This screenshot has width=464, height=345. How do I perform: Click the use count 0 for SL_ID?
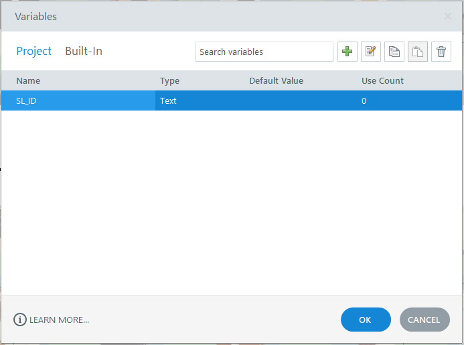pyautogui.click(x=364, y=100)
